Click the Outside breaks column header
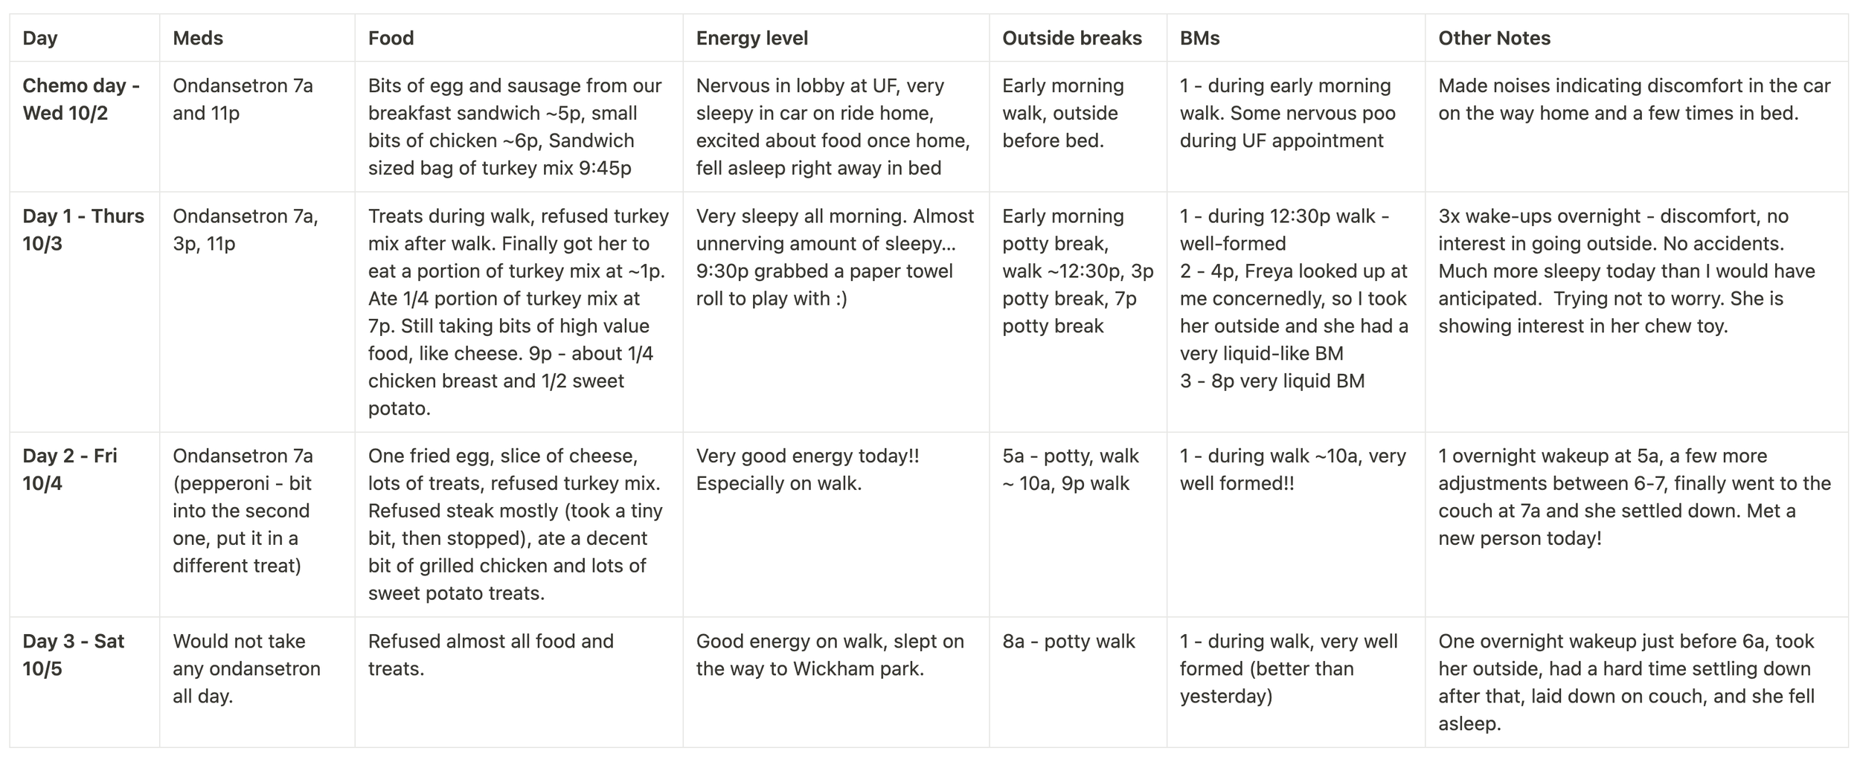1860x759 pixels. point(1078,38)
